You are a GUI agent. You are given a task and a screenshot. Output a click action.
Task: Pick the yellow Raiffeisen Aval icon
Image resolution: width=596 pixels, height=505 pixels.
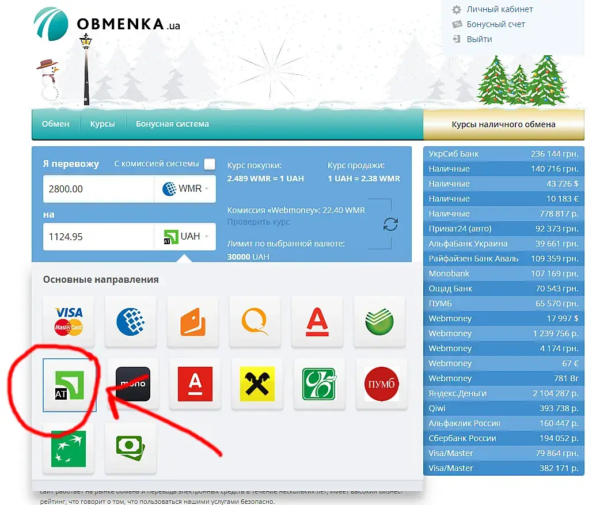pos(257,384)
